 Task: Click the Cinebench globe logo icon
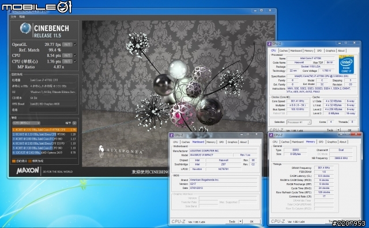tap(25, 28)
